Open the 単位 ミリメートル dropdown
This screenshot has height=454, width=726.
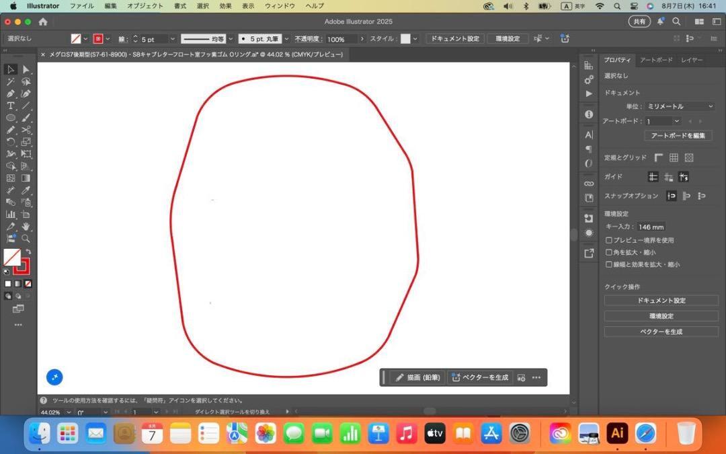680,106
